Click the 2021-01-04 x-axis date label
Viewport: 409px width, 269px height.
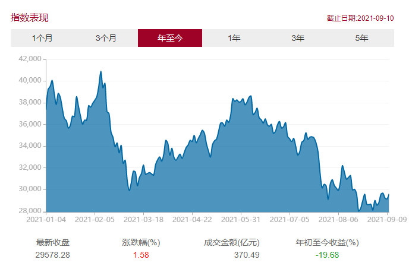point(46,220)
